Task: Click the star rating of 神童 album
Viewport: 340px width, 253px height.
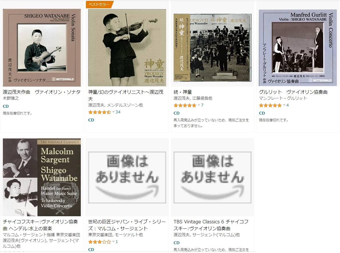Action: click(x=100, y=112)
